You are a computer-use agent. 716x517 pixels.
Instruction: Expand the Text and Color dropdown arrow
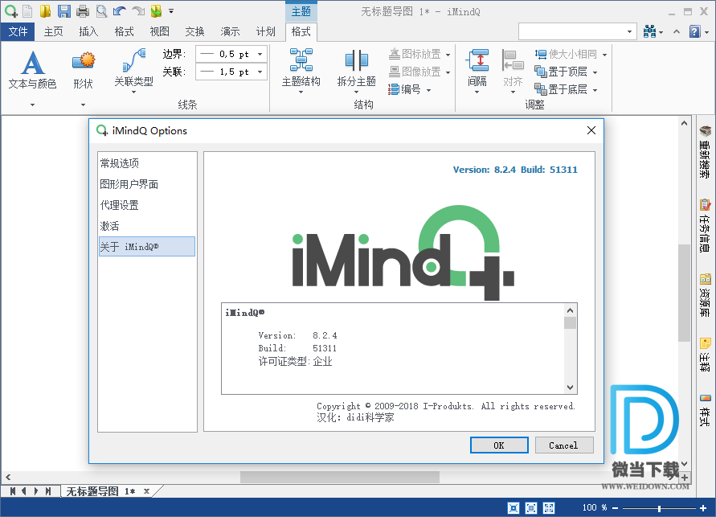[x=32, y=105]
